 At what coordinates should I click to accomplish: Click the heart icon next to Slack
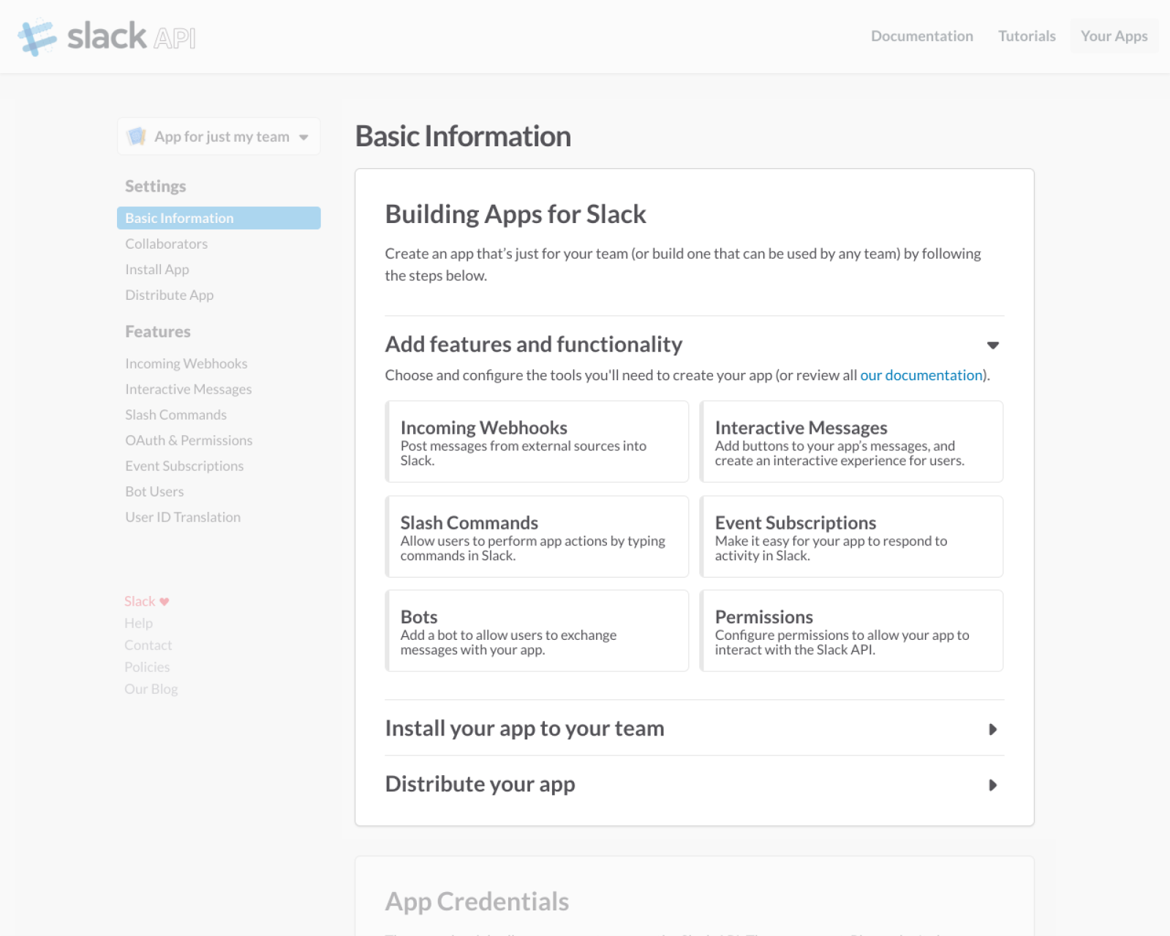pyautogui.click(x=165, y=601)
